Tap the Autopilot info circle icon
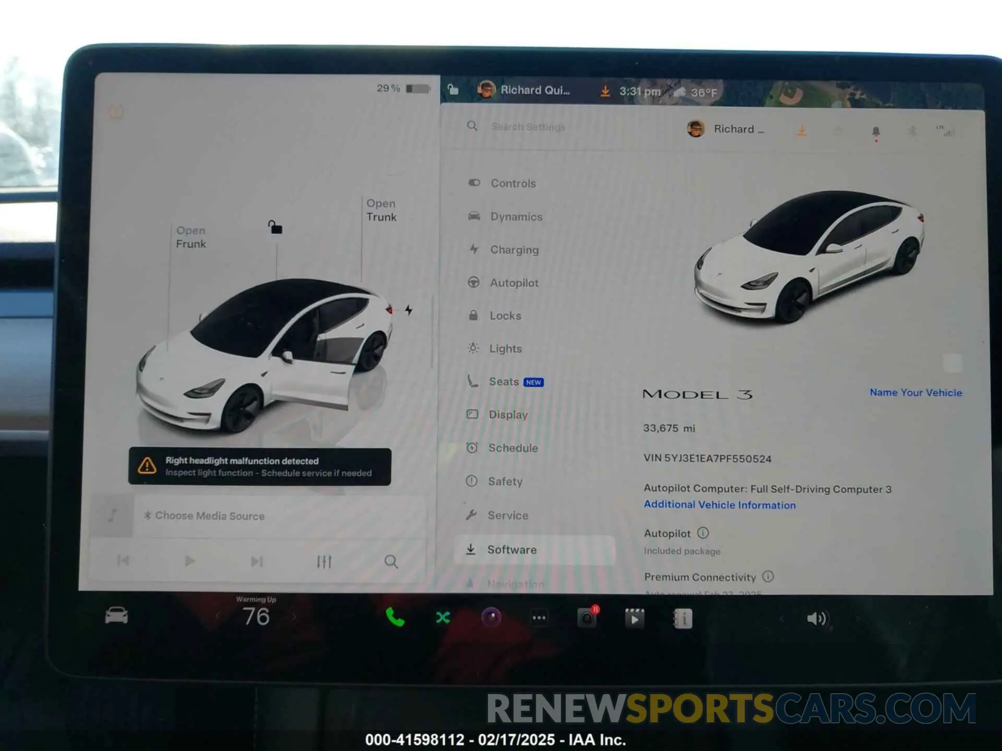Screen dimensions: 1002x751 tap(703, 532)
